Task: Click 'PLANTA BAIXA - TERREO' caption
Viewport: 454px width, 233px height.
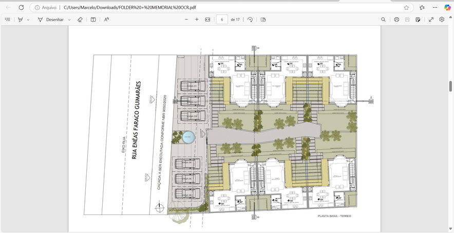Action: pyautogui.click(x=334, y=216)
